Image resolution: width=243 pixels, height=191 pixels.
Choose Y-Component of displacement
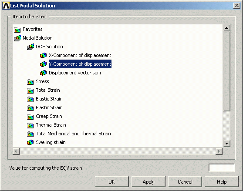(x=80, y=64)
